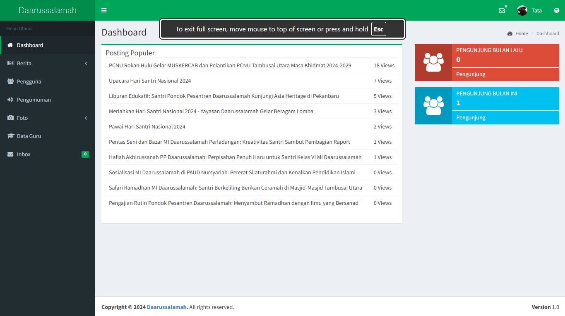Open the hamburger menu in the top bar
The height and width of the screenshot is (316, 565).
click(103, 10)
